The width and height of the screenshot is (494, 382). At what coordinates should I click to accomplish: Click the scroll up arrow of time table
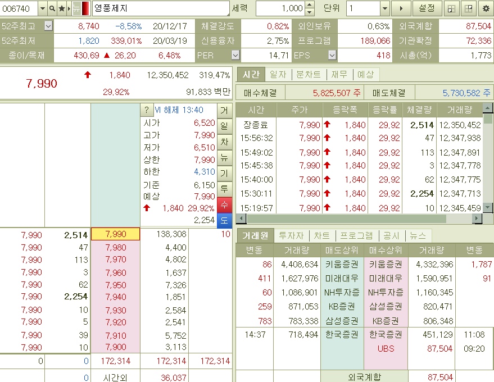pyautogui.click(x=487, y=108)
